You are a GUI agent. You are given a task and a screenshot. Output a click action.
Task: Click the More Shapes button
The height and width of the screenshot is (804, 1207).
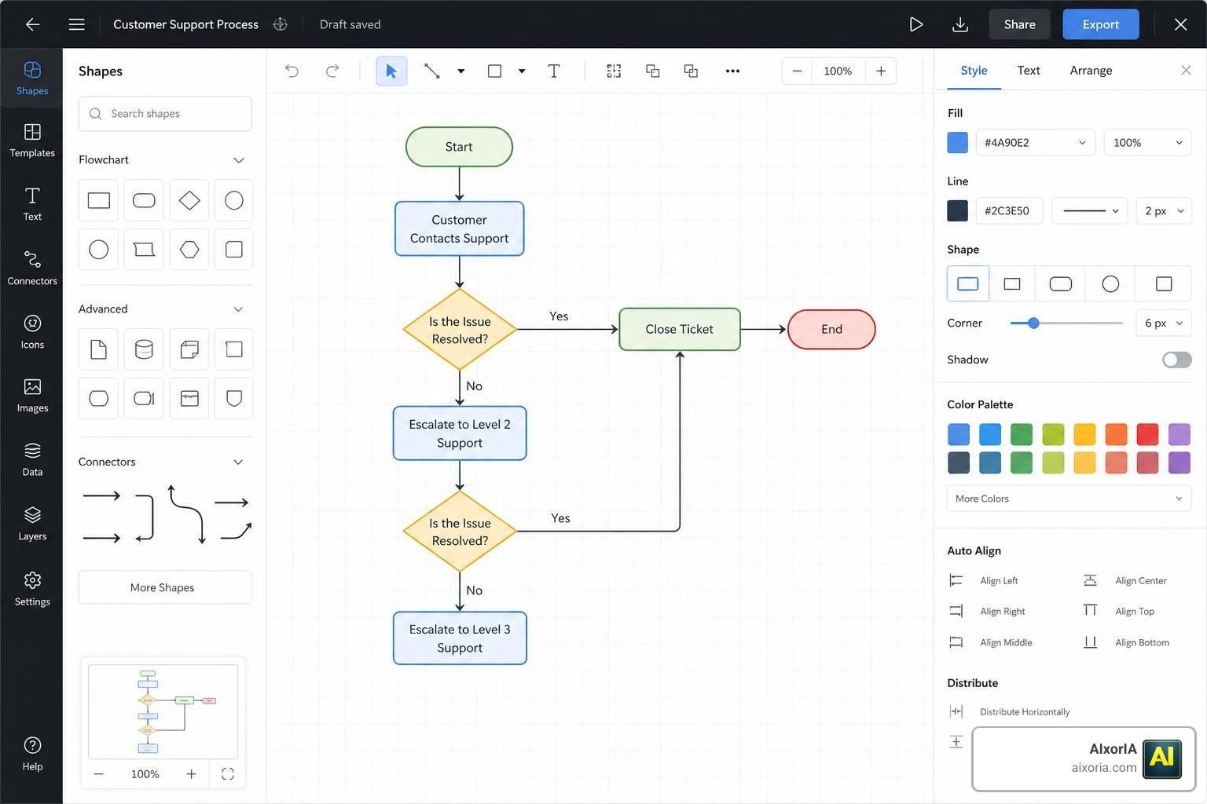(165, 587)
